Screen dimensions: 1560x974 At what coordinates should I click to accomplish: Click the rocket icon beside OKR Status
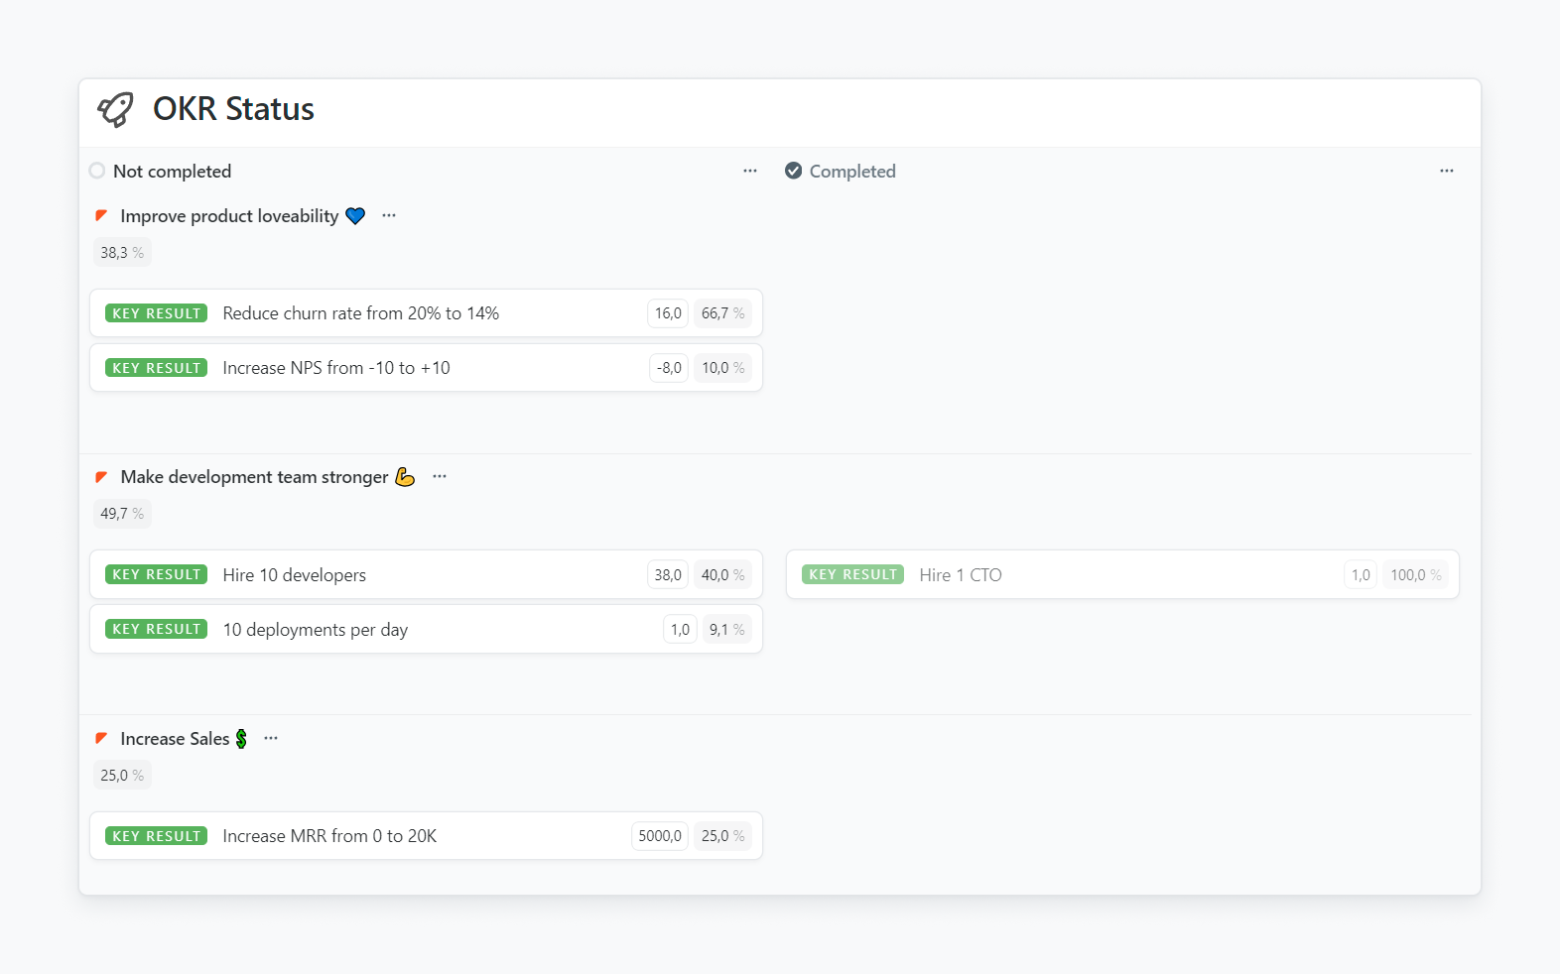[115, 109]
